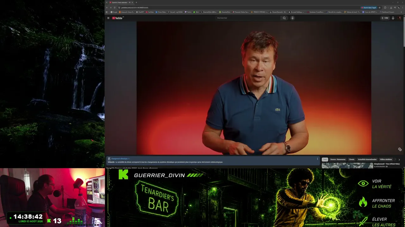Reload the YouTube page
The width and height of the screenshot is (405, 227).
pos(115,8)
